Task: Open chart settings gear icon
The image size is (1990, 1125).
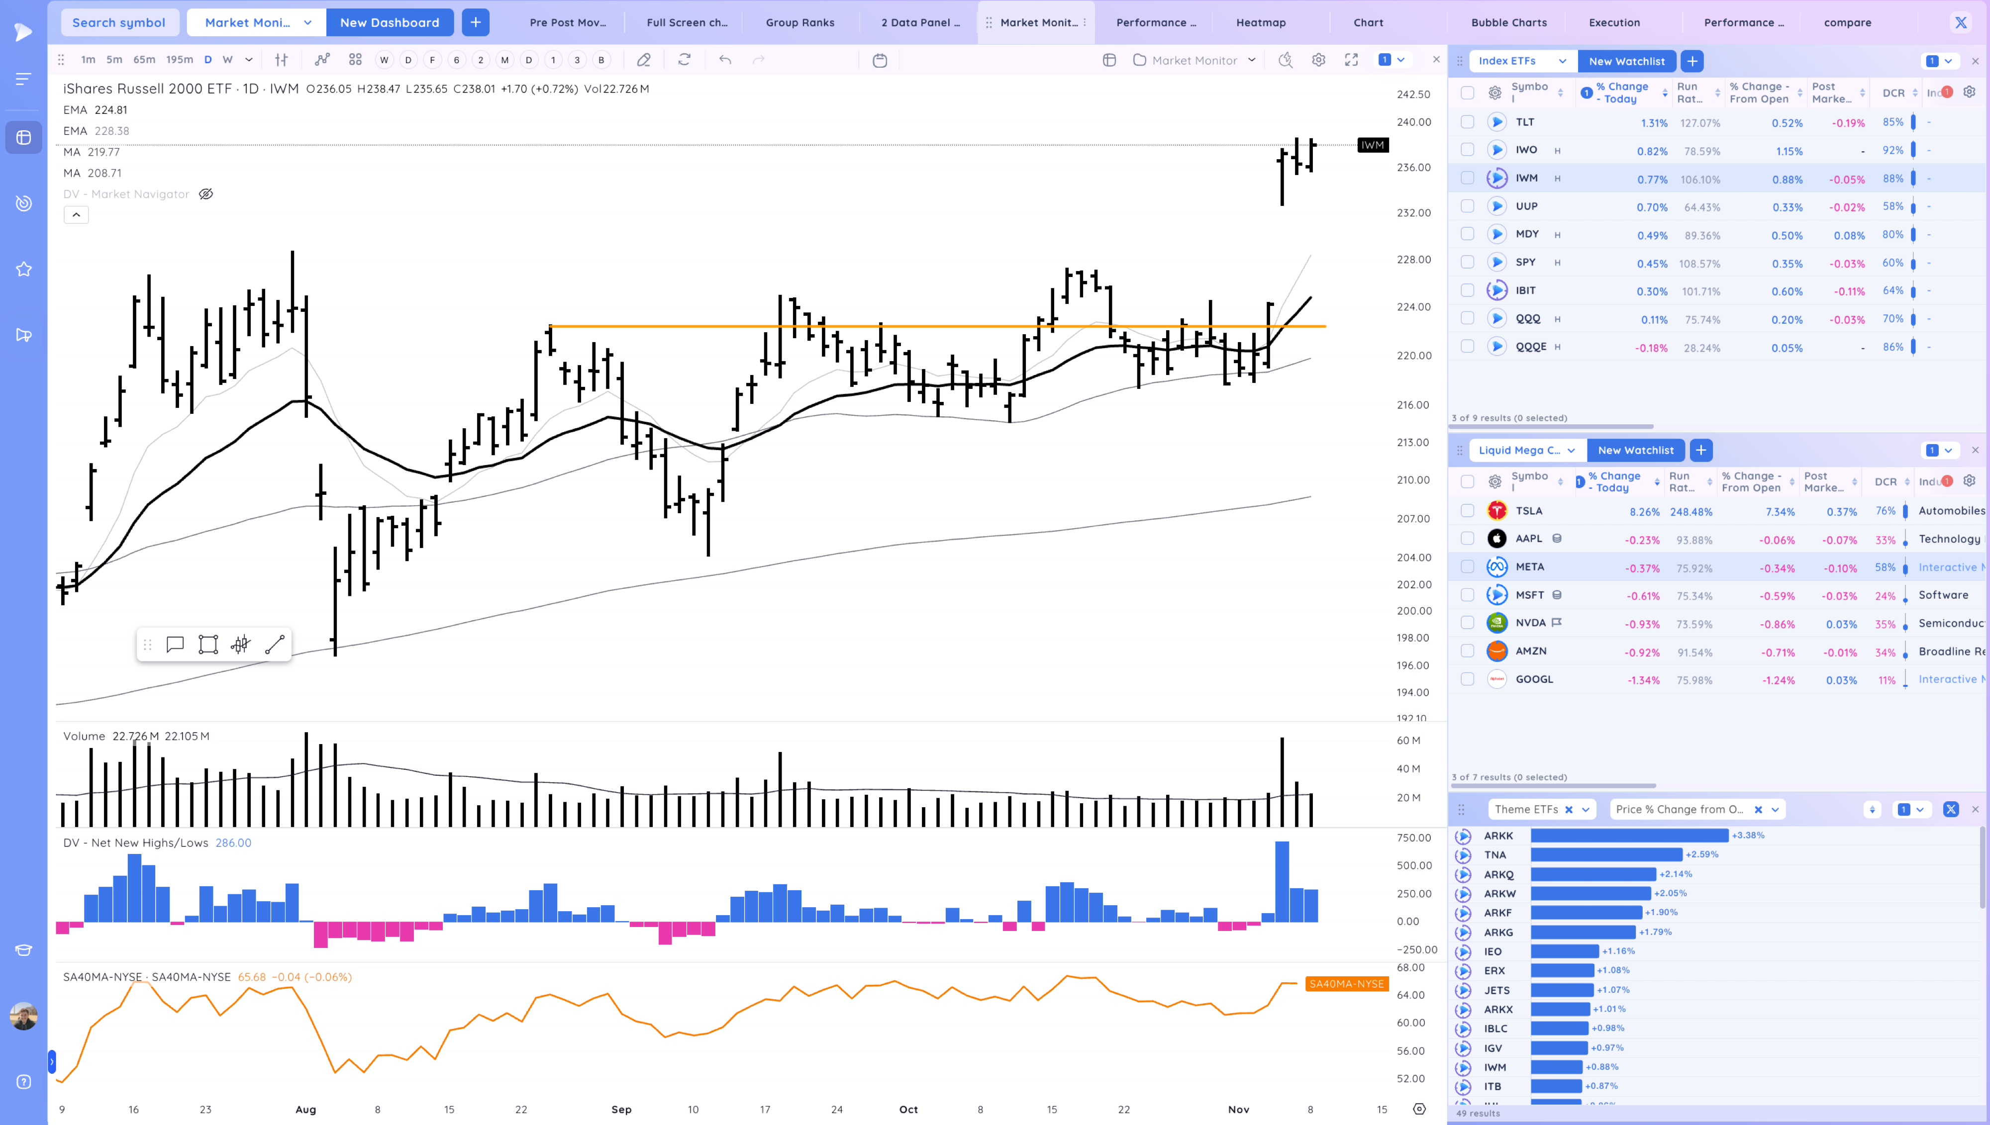Action: (1318, 60)
